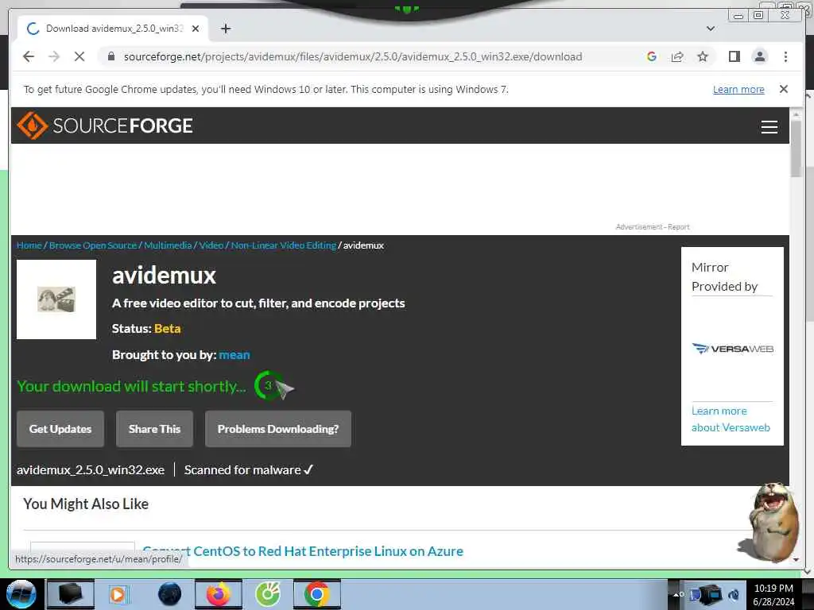Image resolution: width=814 pixels, height=610 pixels.
Task: Stop loading the page with the X button
Action: click(79, 56)
